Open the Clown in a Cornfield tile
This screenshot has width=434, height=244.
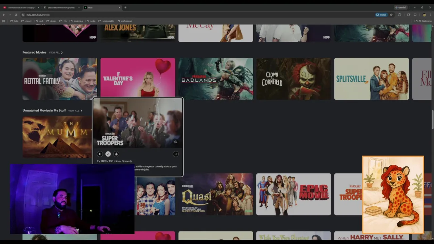[x=294, y=79]
